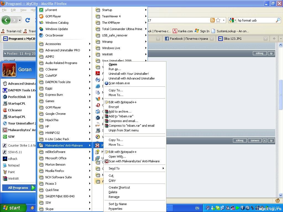
Task: Open Windows Catalog from the programs menu
Action: (57, 23)
